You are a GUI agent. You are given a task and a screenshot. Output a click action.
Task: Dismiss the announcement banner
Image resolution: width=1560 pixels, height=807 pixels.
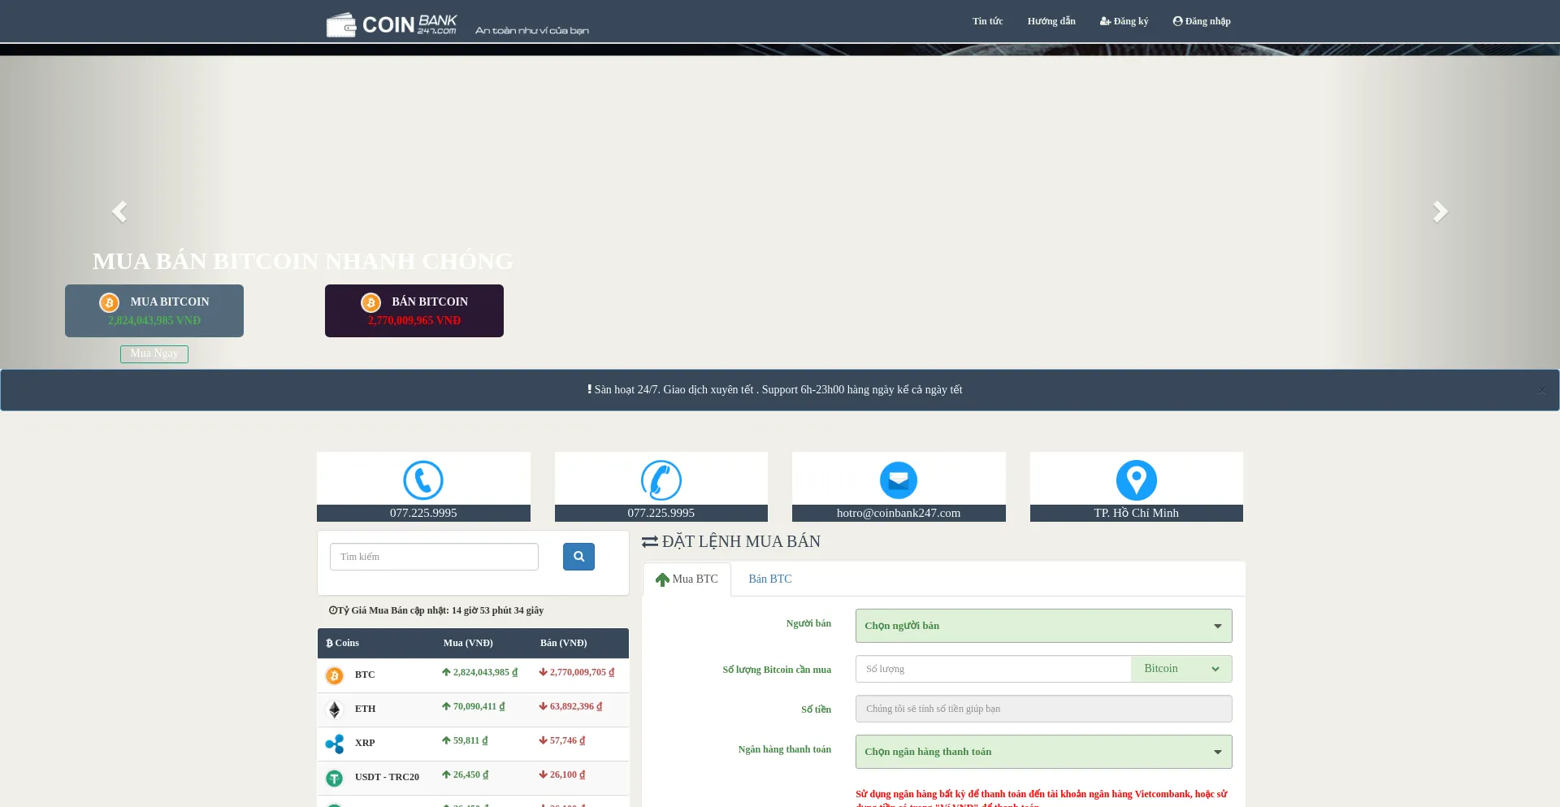point(1541,391)
